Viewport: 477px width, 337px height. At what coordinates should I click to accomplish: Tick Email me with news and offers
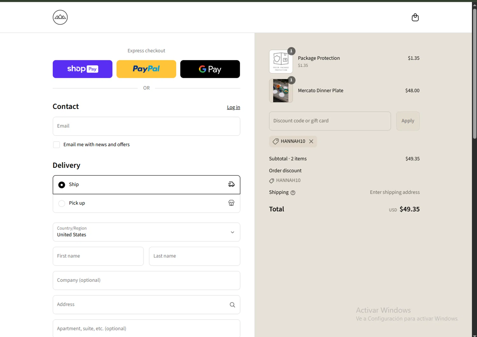(x=57, y=145)
